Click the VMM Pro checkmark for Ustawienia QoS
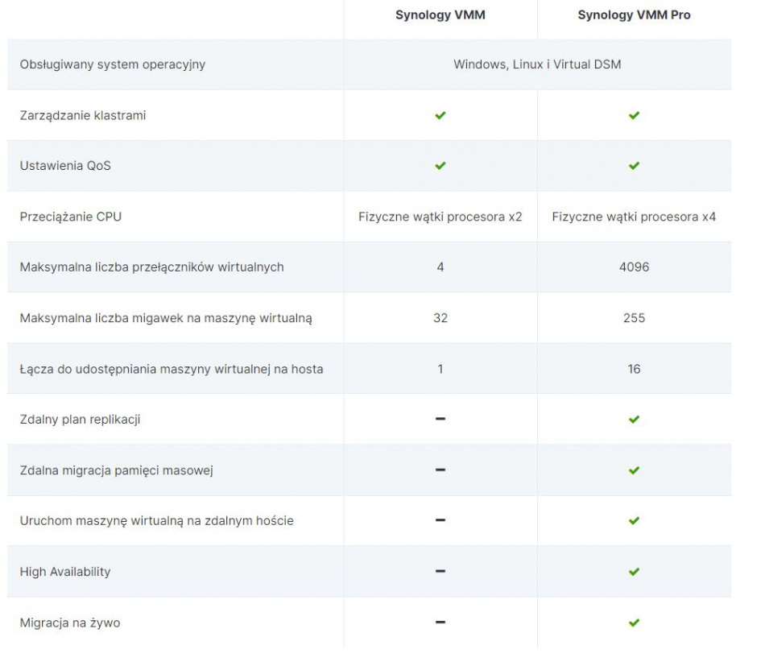 634,166
